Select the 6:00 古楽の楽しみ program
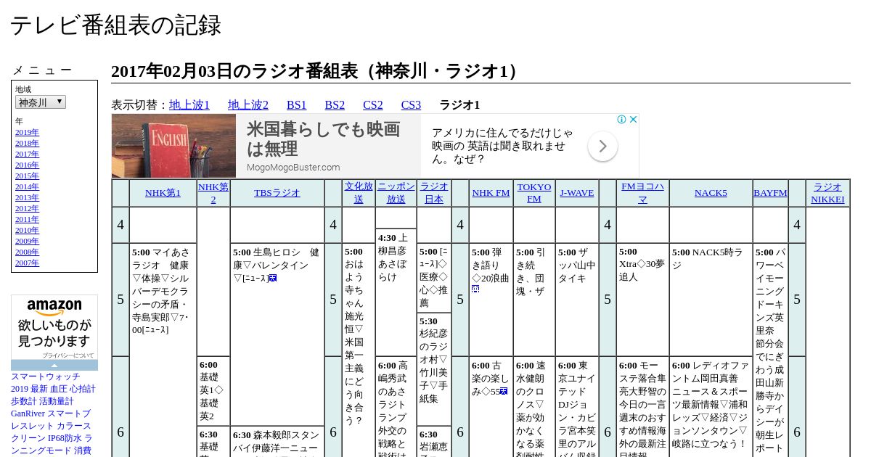 click(x=491, y=379)
